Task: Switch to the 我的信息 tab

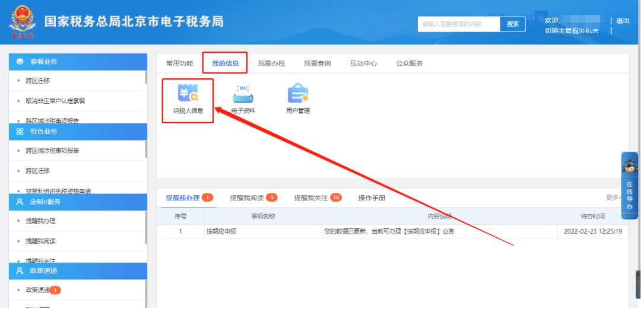Action: (x=226, y=63)
